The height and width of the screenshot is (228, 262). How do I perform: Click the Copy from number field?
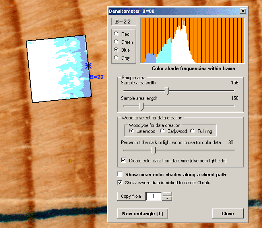[154, 196]
